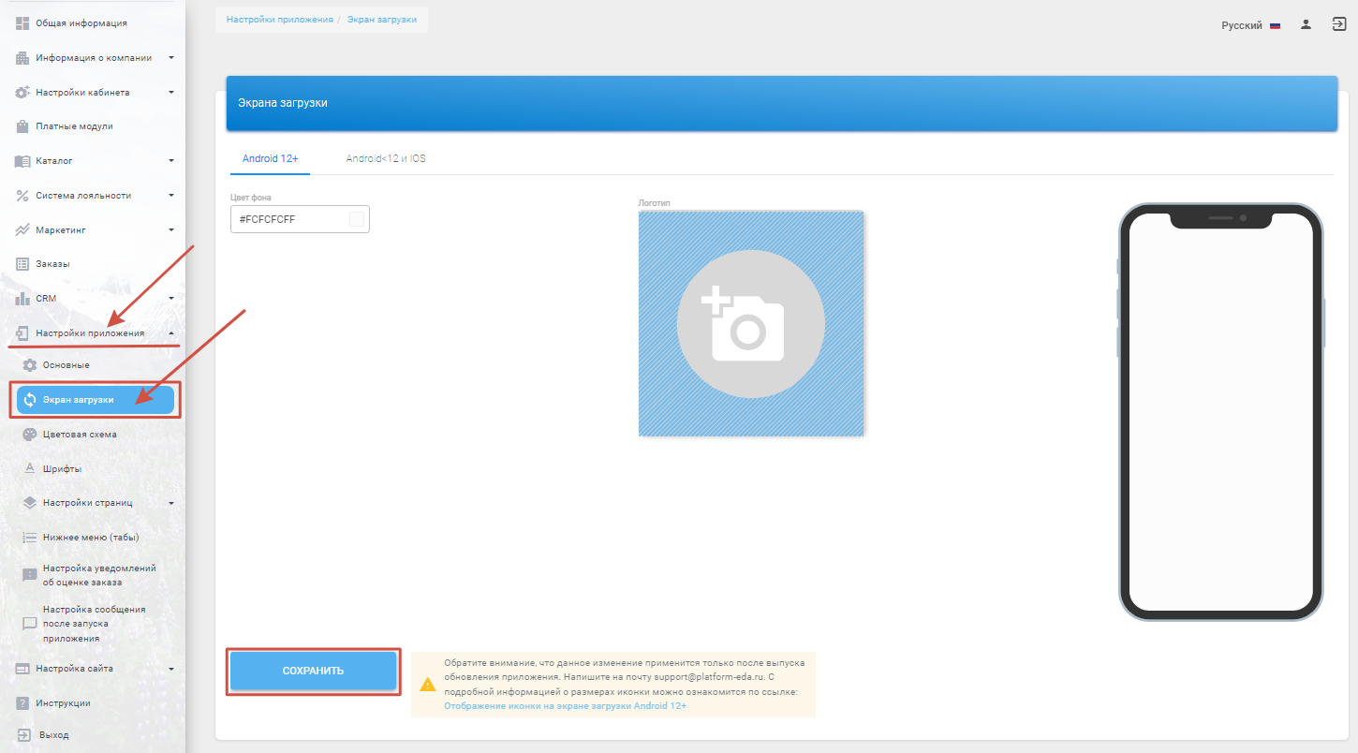
Task: Expand the Каталог submenu arrow
Action: (171, 161)
